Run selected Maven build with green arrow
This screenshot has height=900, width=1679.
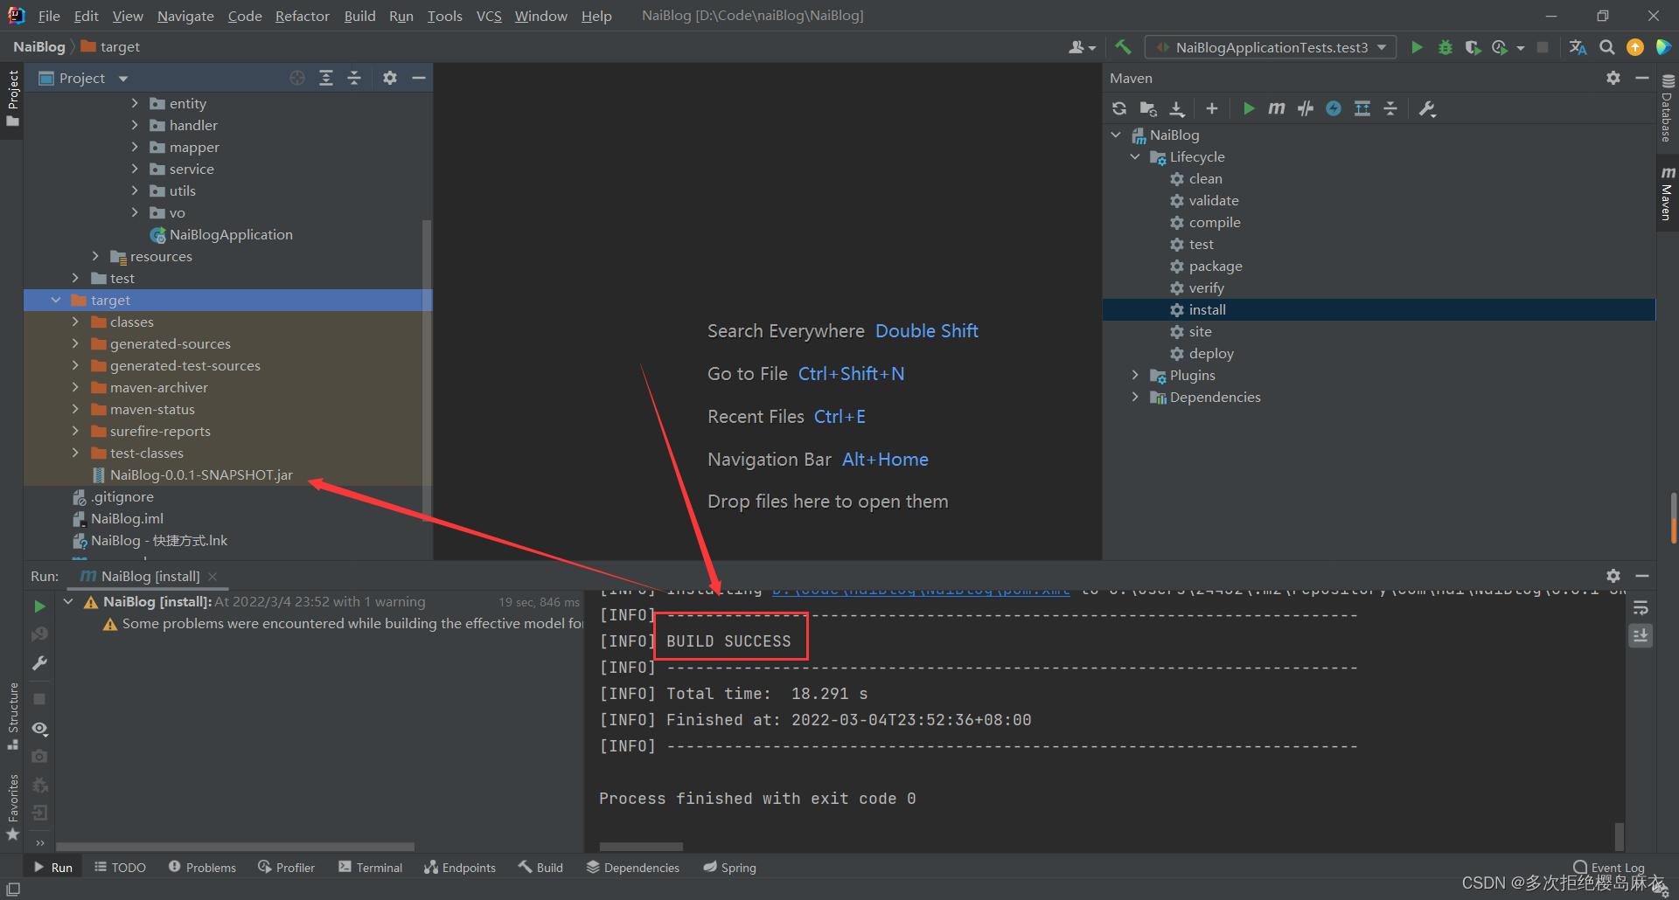coord(1249,108)
